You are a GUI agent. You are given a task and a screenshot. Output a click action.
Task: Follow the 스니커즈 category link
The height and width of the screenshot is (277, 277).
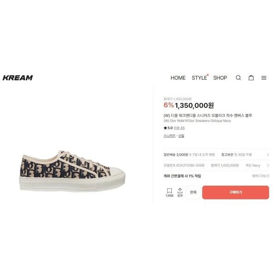coord(169,136)
